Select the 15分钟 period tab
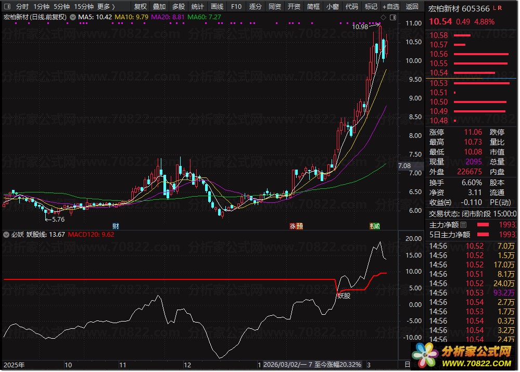The width and height of the screenshot is (520, 372). click(84, 7)
